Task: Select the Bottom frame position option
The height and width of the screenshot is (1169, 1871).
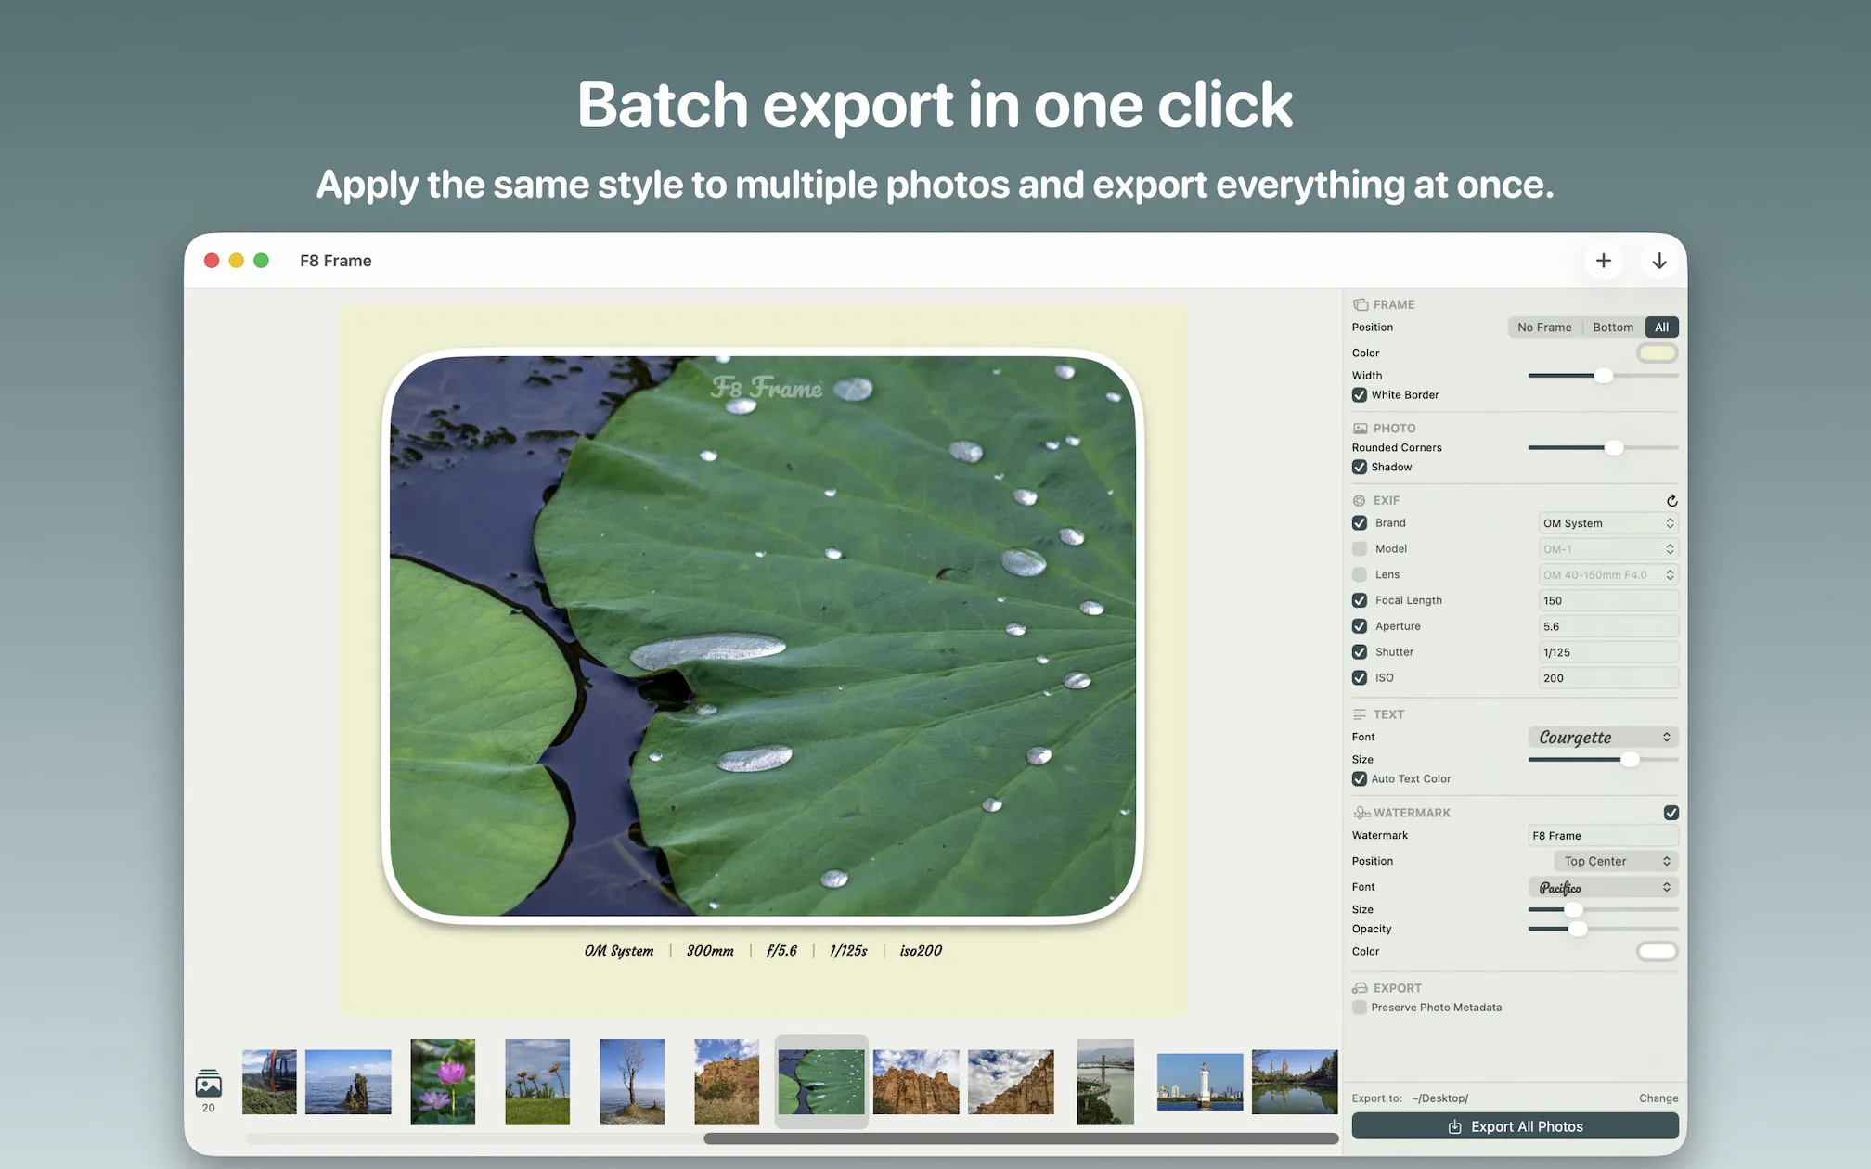Action: coord(1613,328)
